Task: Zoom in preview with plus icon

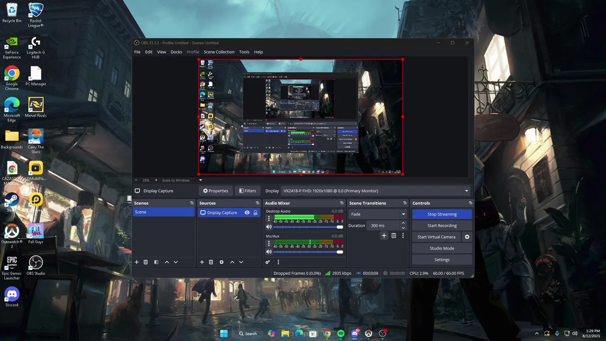Action: (x=156, y=180)
